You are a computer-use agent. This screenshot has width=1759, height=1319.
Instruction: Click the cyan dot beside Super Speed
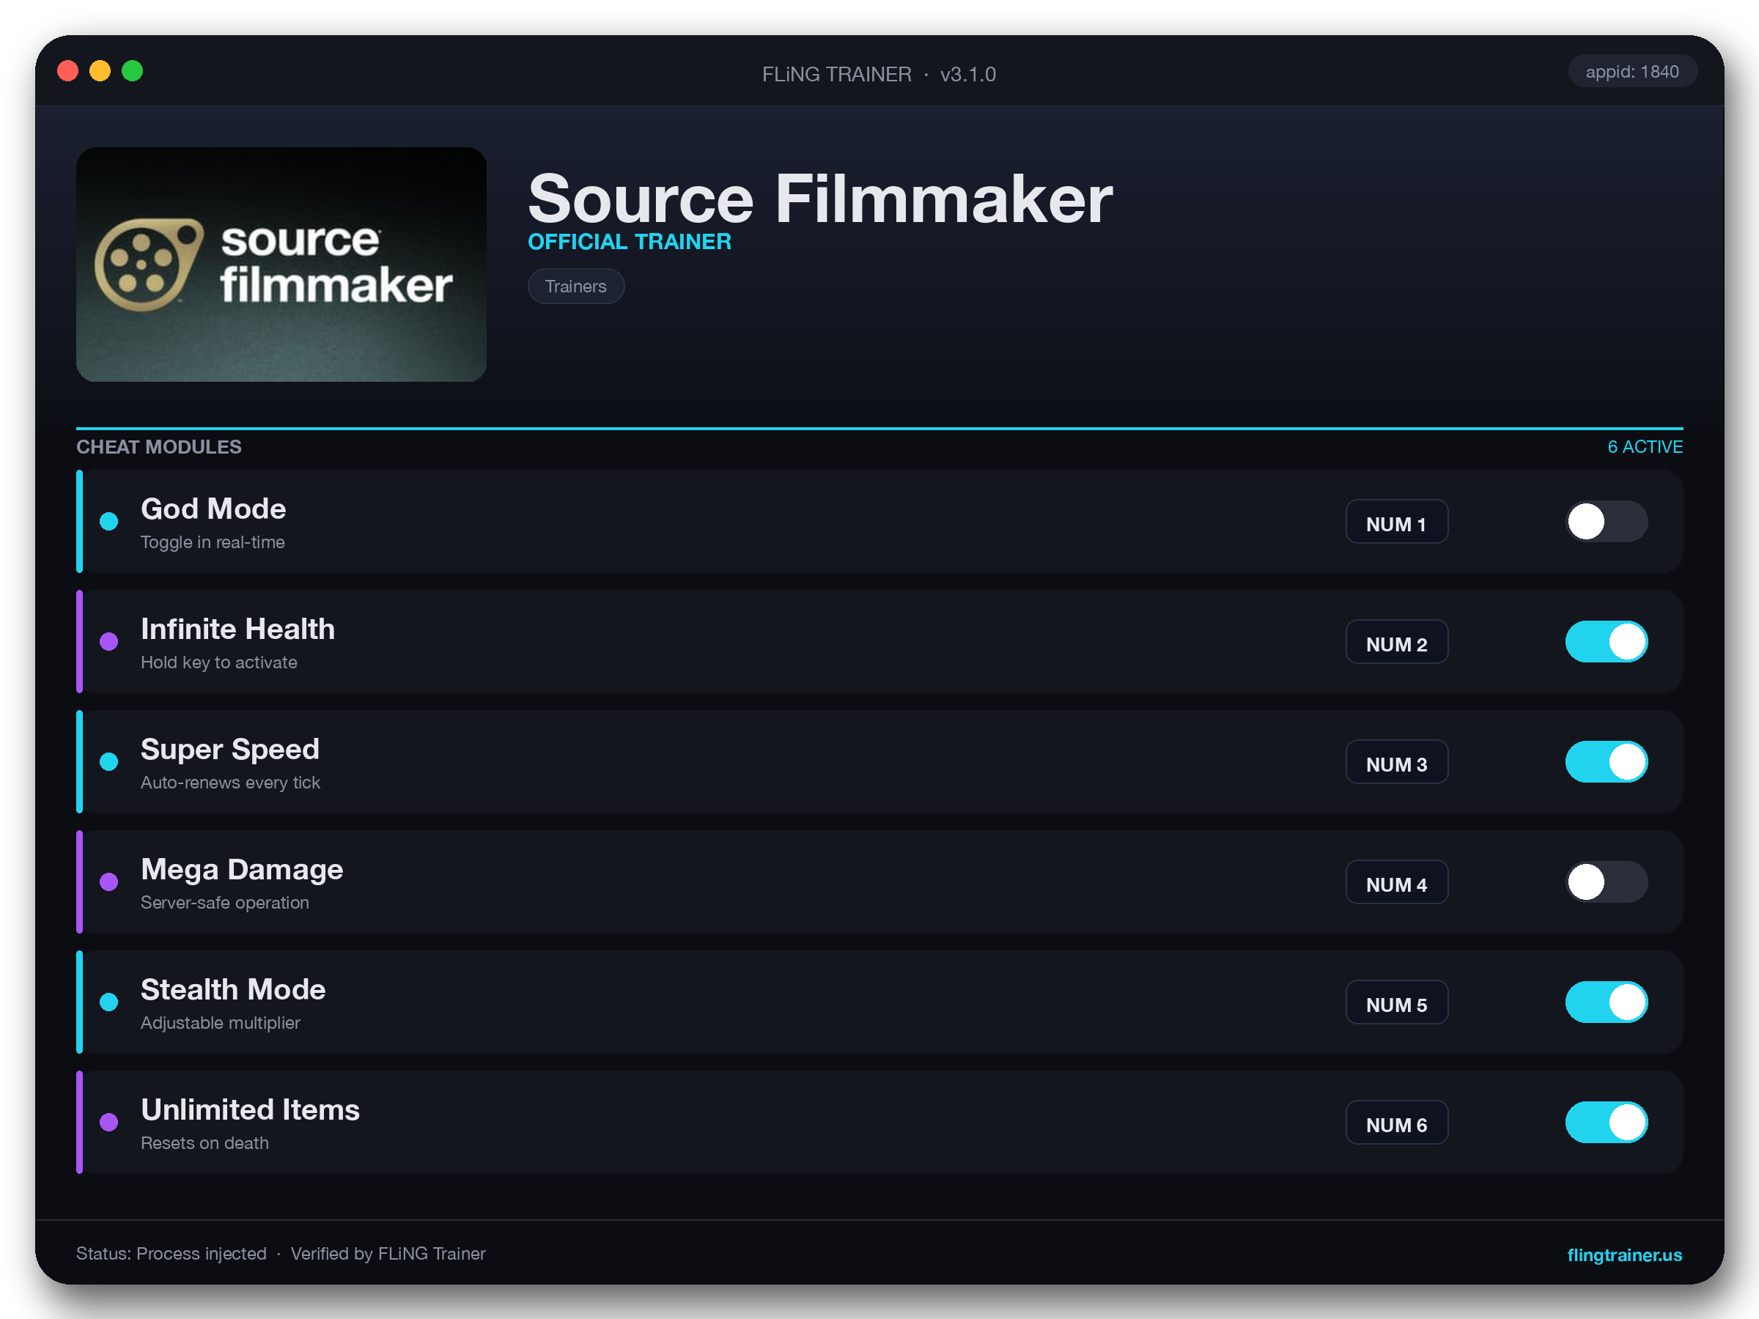coord(109,761)
